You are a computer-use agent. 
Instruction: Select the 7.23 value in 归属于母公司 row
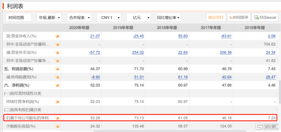point(272,118)
